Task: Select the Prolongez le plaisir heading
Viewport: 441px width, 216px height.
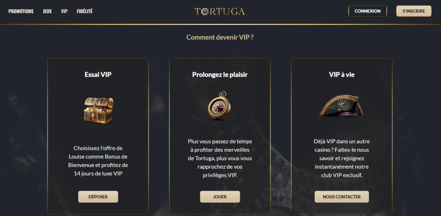Action: click(x=220, y=74)
